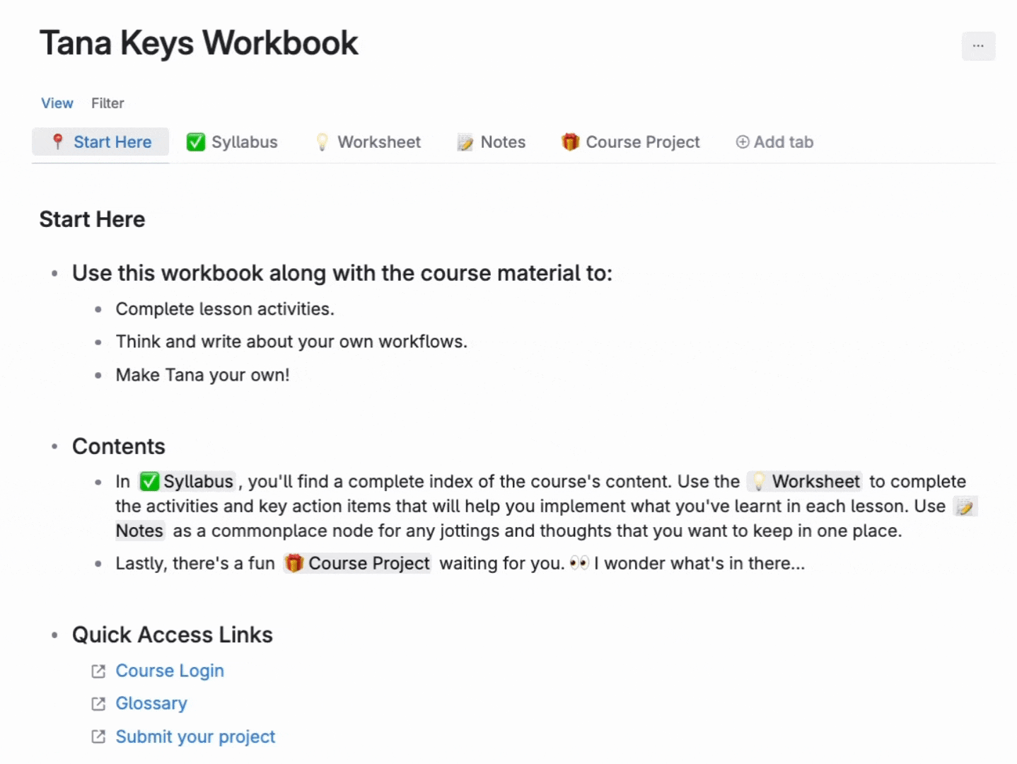This screenshot has width=1017, height=764.
Task: Follow the Submit your project link
Action: pyautogui.click(x=195, y=736)
